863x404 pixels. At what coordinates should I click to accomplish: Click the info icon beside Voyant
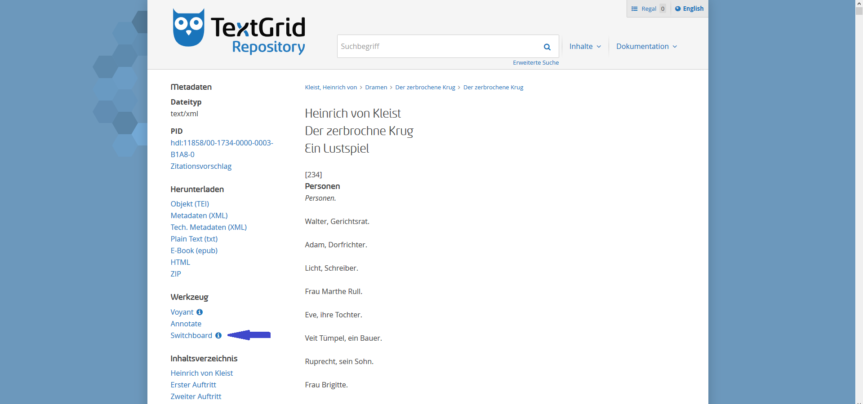coord(200,312)
